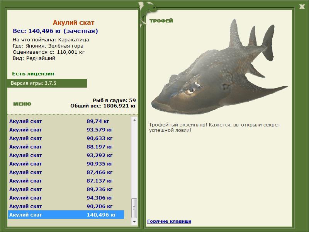The image size is (309, 232).
Task: Close the trophy window with X
Action: coord(302,7)
